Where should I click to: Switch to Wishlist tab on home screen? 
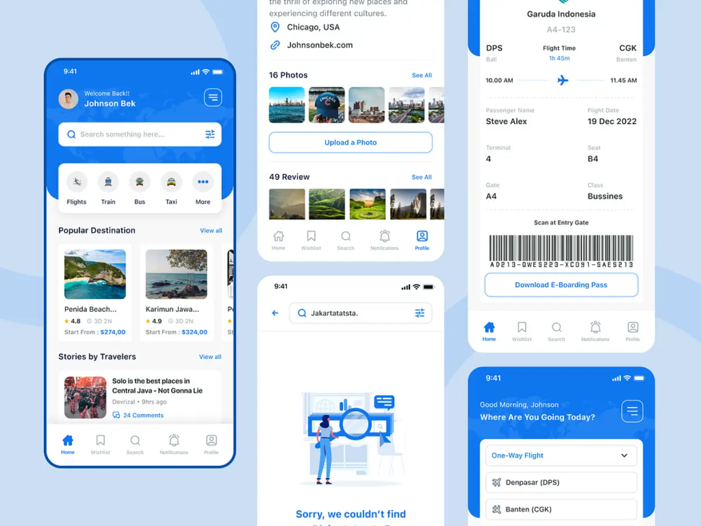point(100,444)
